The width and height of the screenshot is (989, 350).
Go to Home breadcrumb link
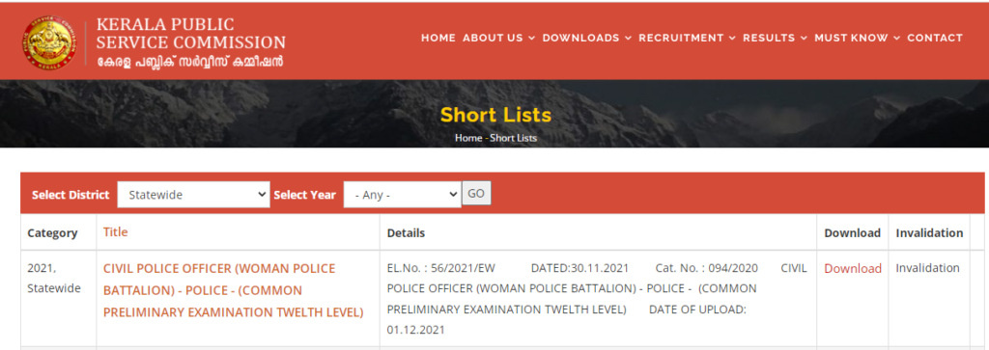[x=468, y=138]
